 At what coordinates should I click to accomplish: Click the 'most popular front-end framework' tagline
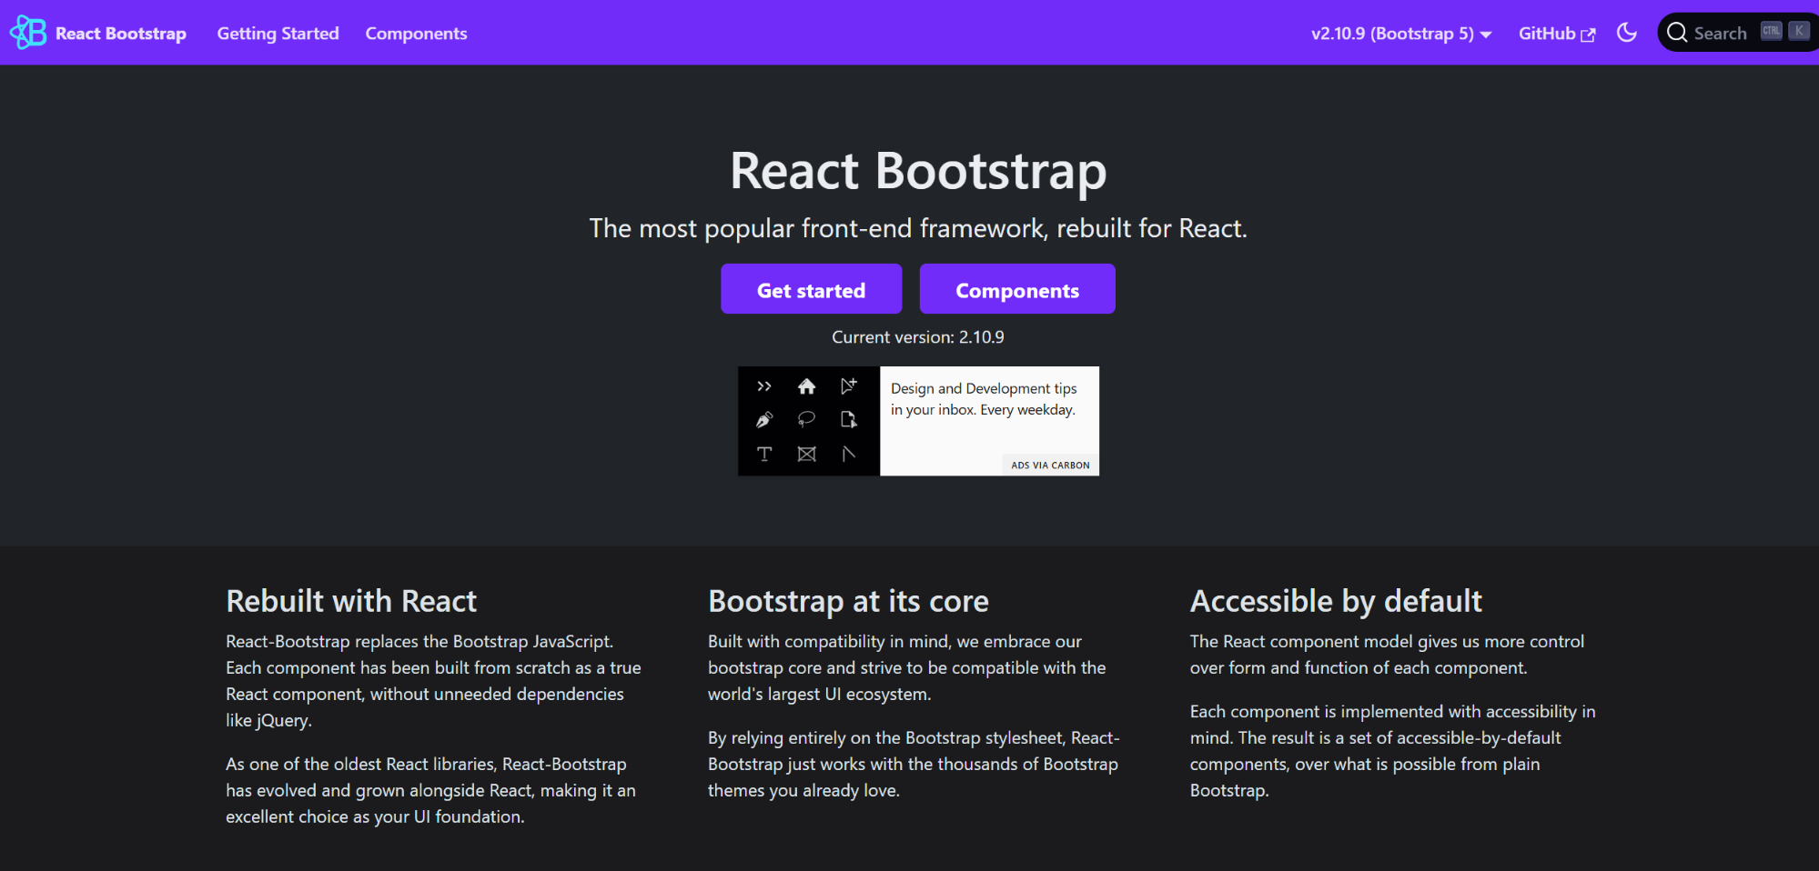(x=918, y=228)
